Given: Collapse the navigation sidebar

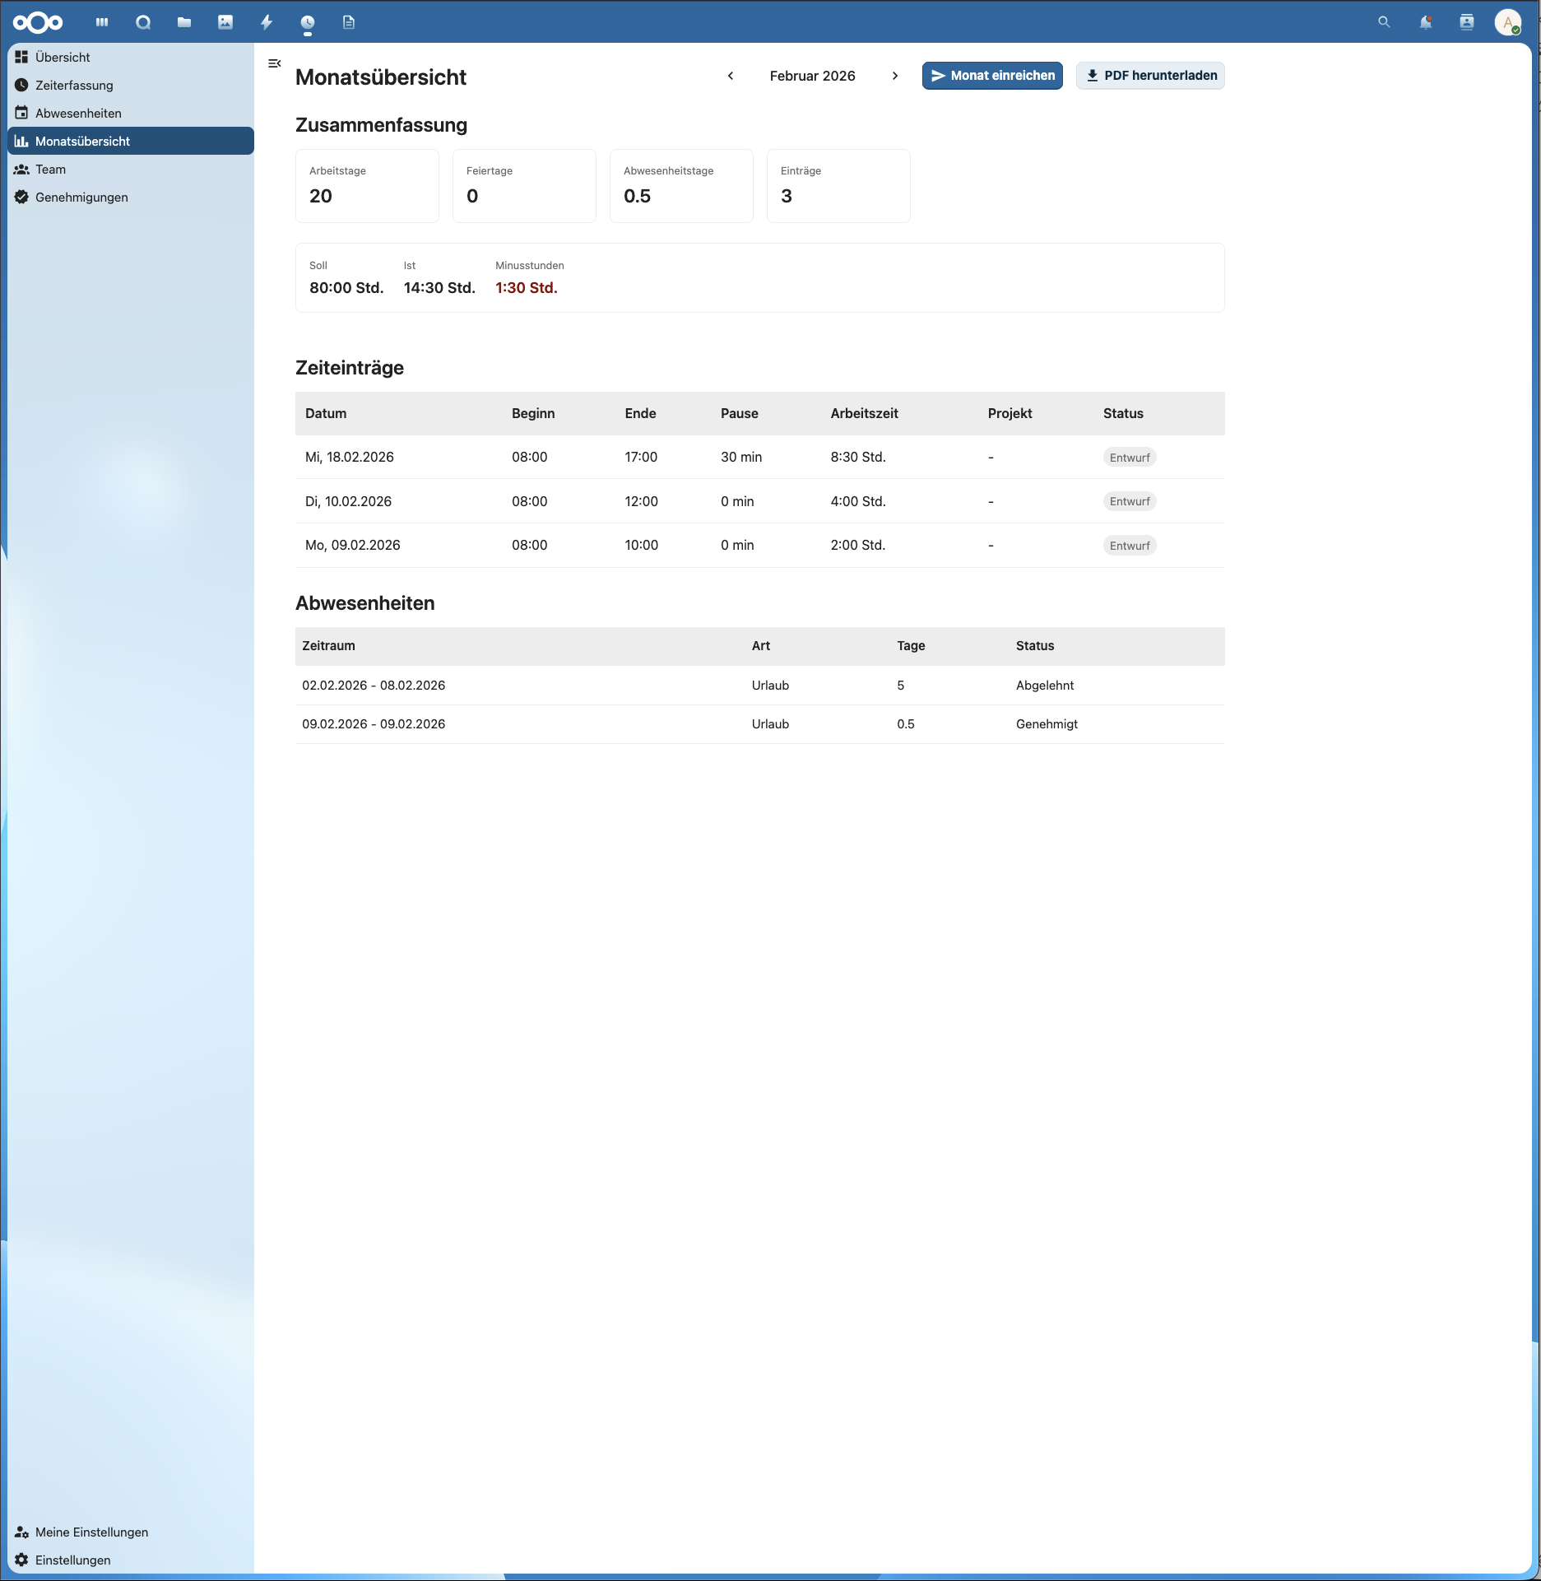Looking at the screenshot, I should pos(275,63).
